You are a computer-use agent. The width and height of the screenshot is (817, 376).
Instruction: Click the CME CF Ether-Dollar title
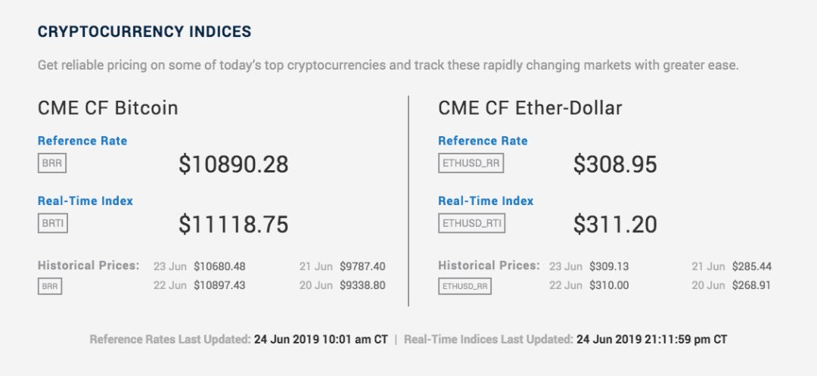click(530, 107)
